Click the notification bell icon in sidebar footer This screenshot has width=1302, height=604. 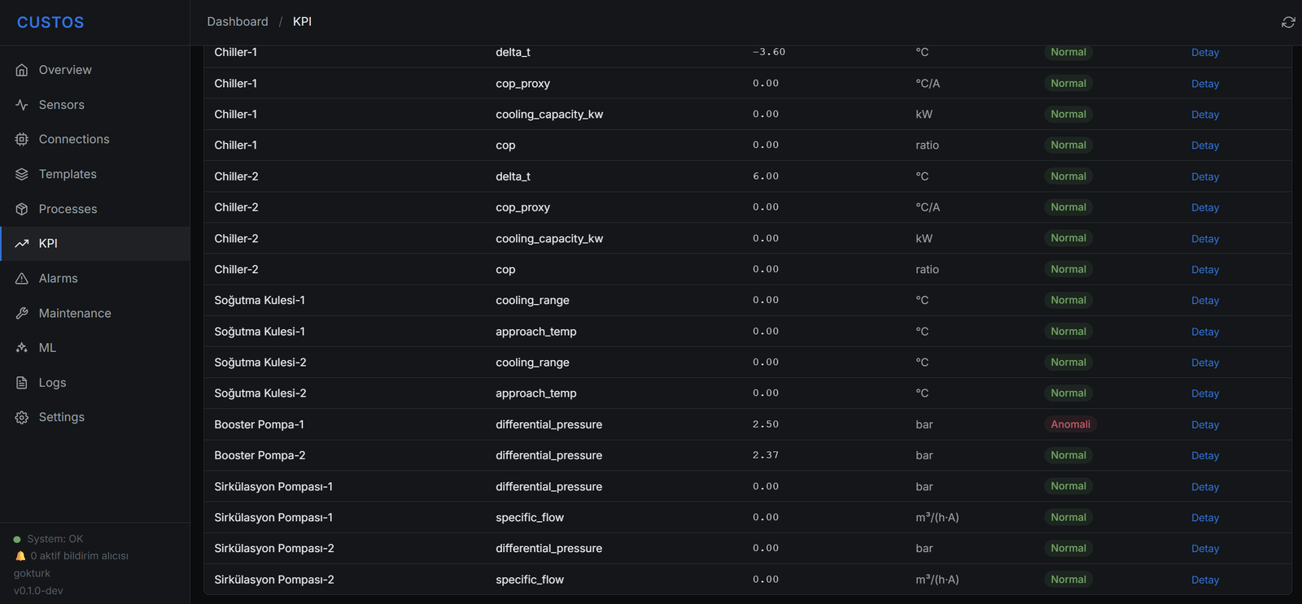pyautogui.click(x=20, y=556)
